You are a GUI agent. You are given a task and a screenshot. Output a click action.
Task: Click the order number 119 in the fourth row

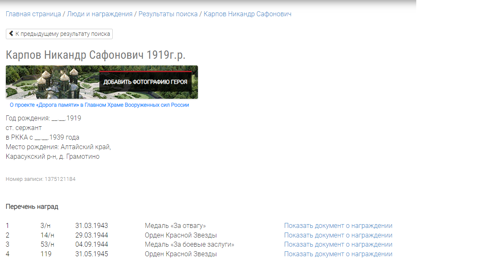pyautogui.click(x=46, y=254)
